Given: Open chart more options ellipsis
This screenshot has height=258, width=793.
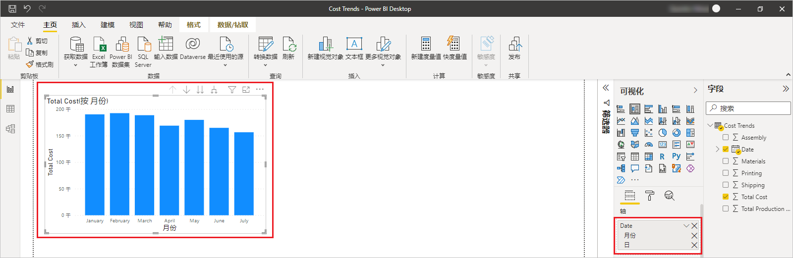Looking at the screenshot, I should click(x=260, y=90).
